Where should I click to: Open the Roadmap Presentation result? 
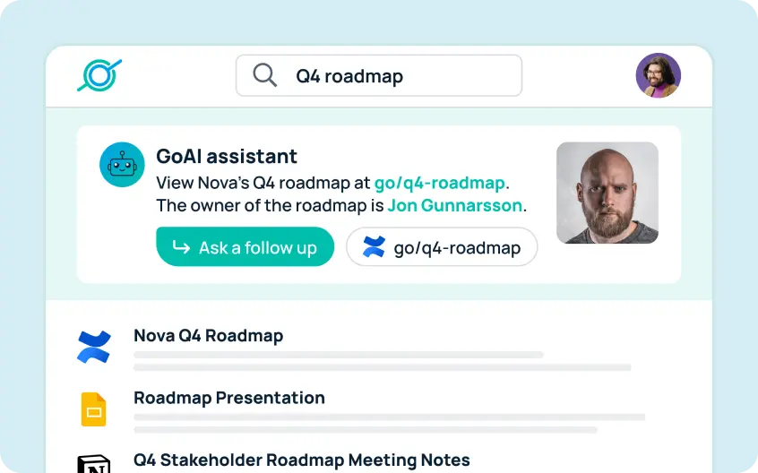coord(229,398)
